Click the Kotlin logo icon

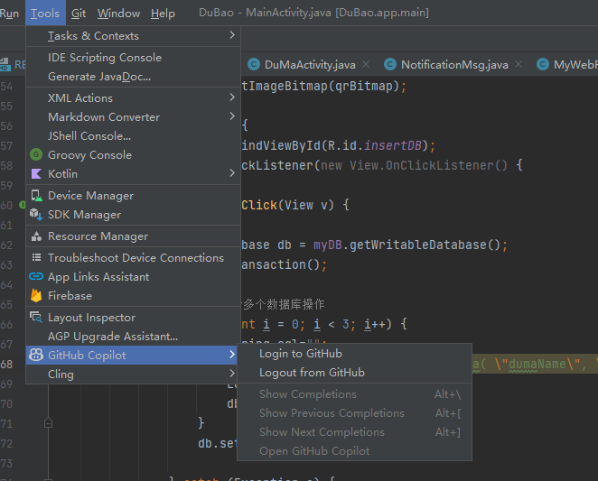36,174
